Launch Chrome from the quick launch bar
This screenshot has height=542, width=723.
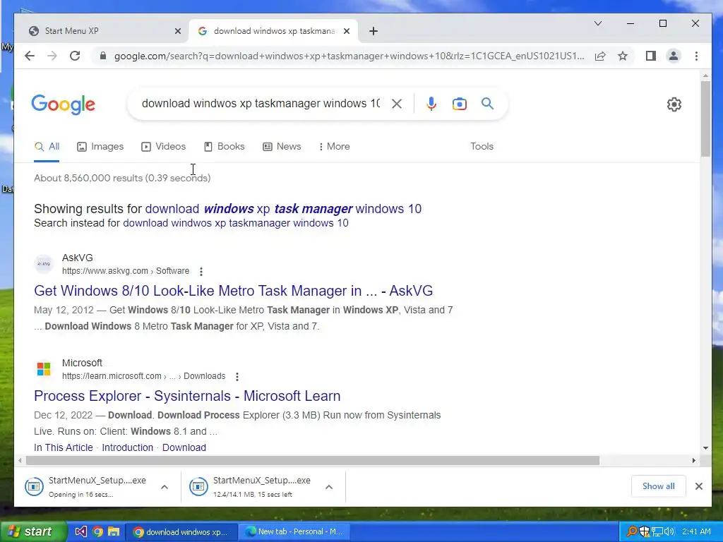tap(97, 532)
